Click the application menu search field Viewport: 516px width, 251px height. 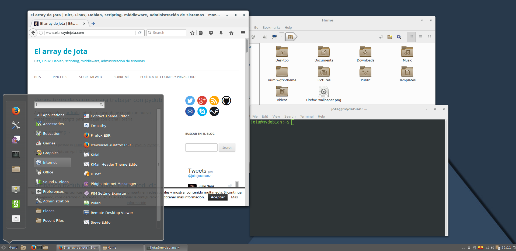pyautogui.click(x=69, y=105)
